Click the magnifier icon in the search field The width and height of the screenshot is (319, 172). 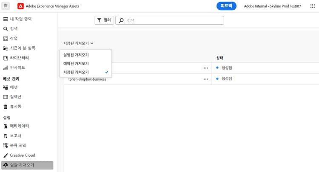[x=121, y=20]
